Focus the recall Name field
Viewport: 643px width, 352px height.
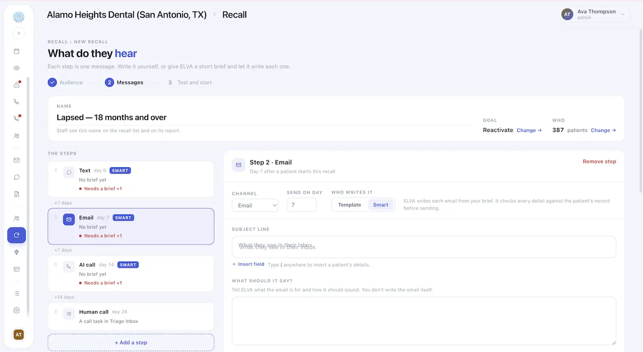(264, 117)
